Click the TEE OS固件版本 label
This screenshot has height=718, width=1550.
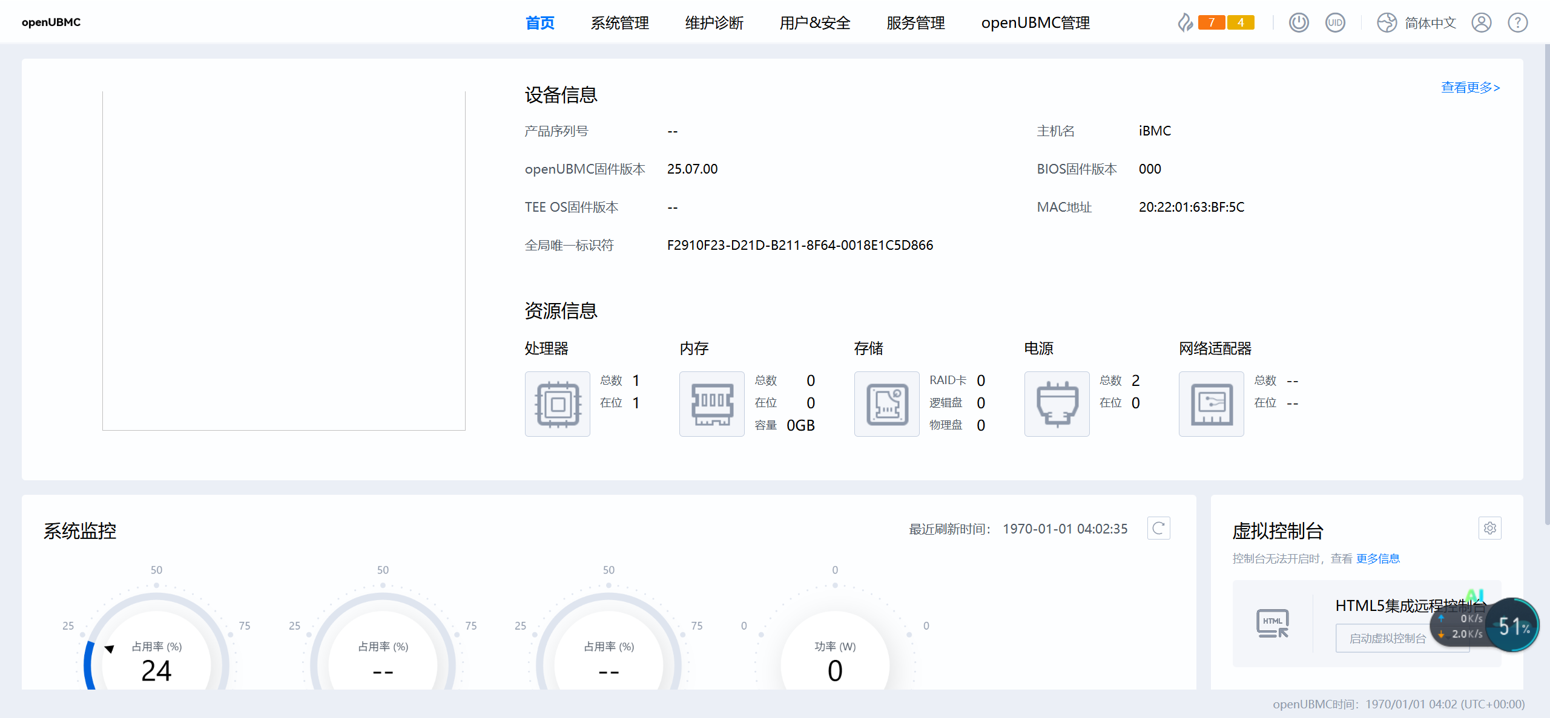click(x=572, y=207)
